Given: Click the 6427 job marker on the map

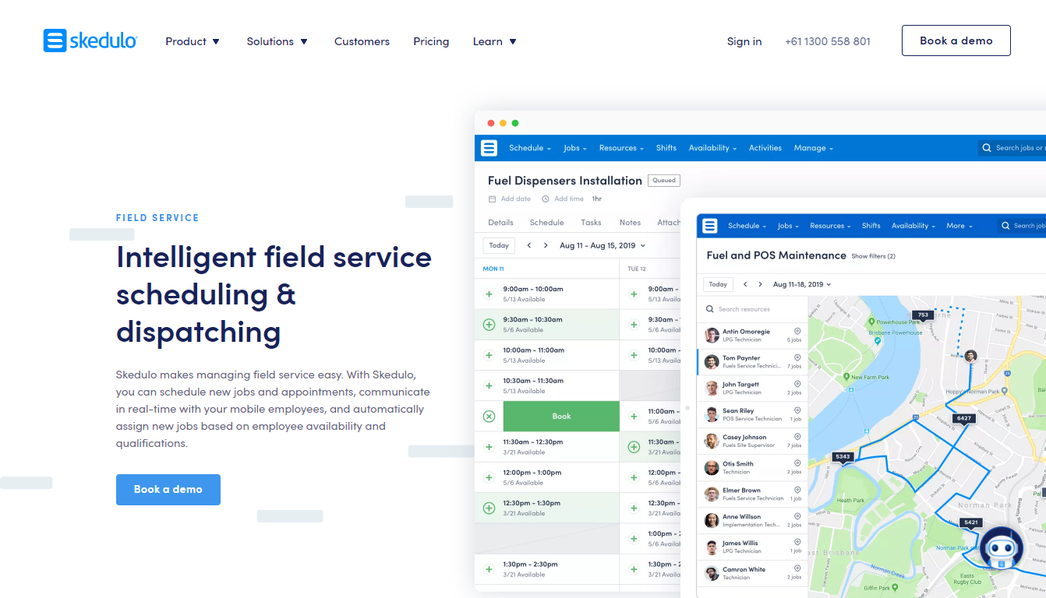Looking at the screenshot, I should coord(964,419).
